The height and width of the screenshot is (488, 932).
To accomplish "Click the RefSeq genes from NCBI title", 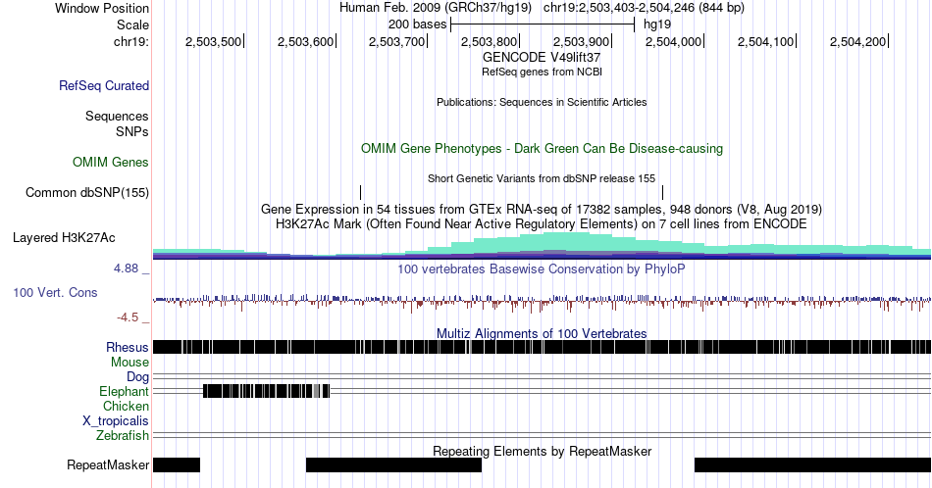I will (542, 72).
